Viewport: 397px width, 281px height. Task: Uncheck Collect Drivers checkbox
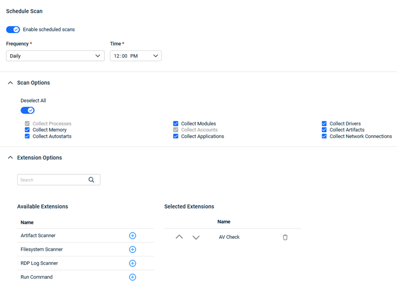click(324, 124)
